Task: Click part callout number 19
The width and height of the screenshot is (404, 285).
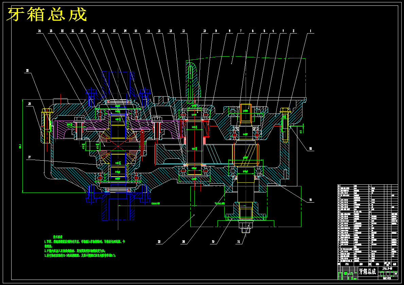Action: [94, 31]
